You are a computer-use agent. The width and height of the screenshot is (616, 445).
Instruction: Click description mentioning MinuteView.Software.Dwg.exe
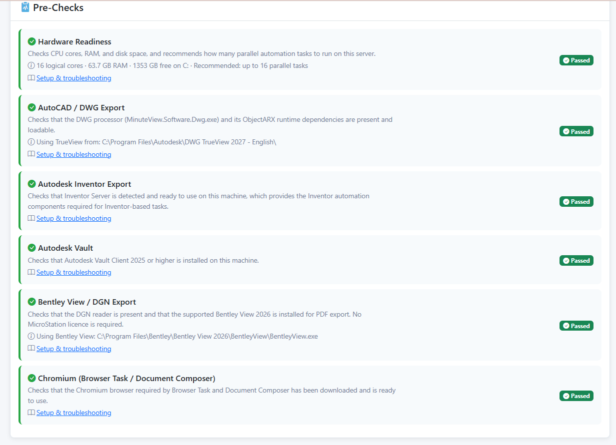(x=210, y=125)
